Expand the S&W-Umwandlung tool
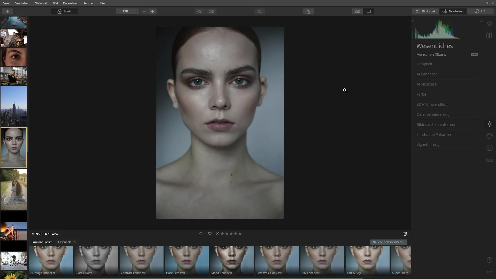 pos(447,104)
